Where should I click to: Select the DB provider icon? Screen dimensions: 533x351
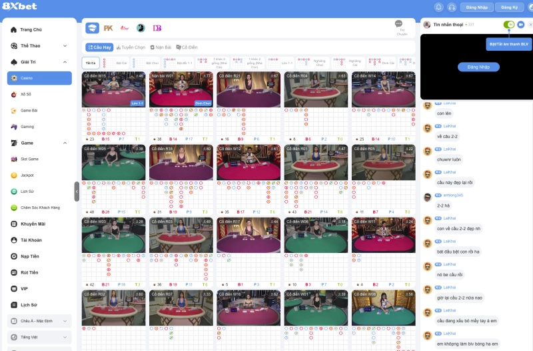point(157,28)
